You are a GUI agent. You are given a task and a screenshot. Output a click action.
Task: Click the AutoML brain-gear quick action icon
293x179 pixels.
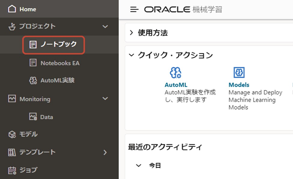pos(175,73)
